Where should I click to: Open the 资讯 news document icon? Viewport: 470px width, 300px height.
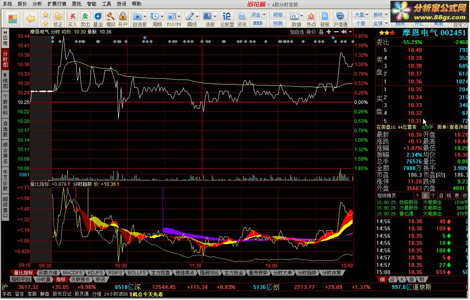(x=242, y=19)
